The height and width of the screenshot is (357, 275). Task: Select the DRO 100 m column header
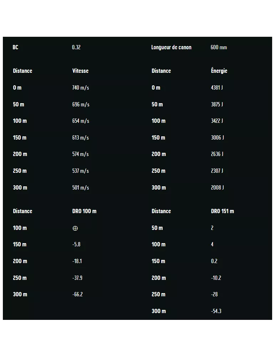click(x=84, y=211)
